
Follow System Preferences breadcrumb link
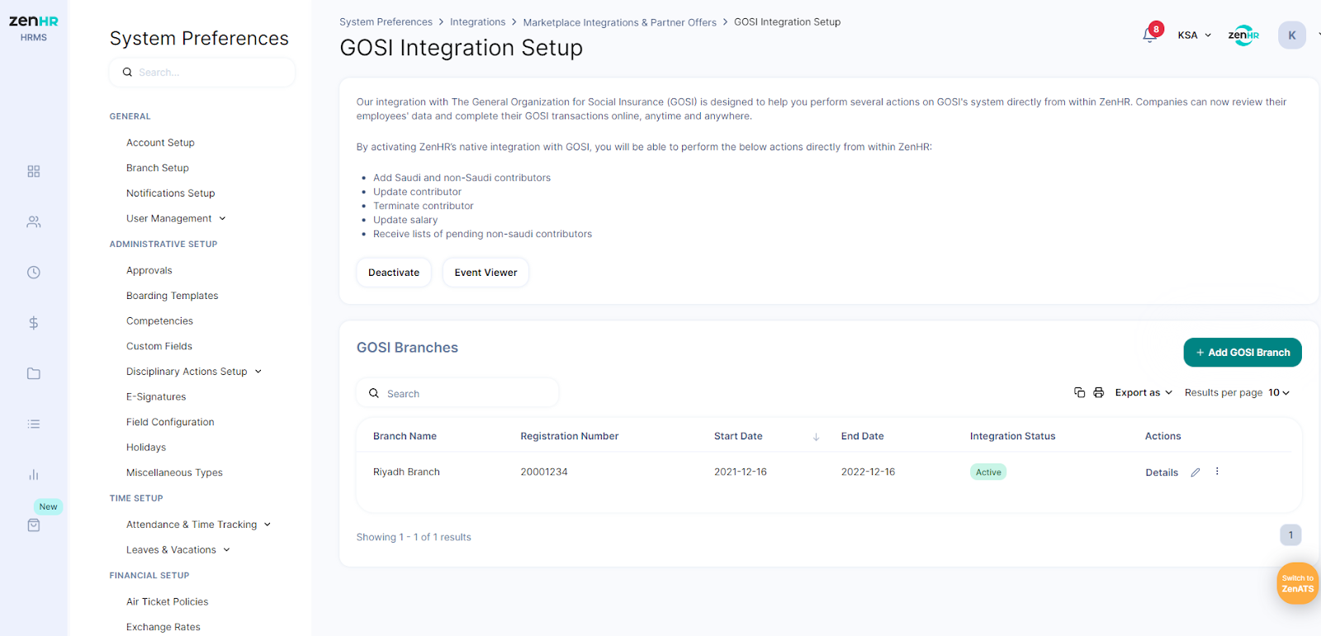coord(386,22)
